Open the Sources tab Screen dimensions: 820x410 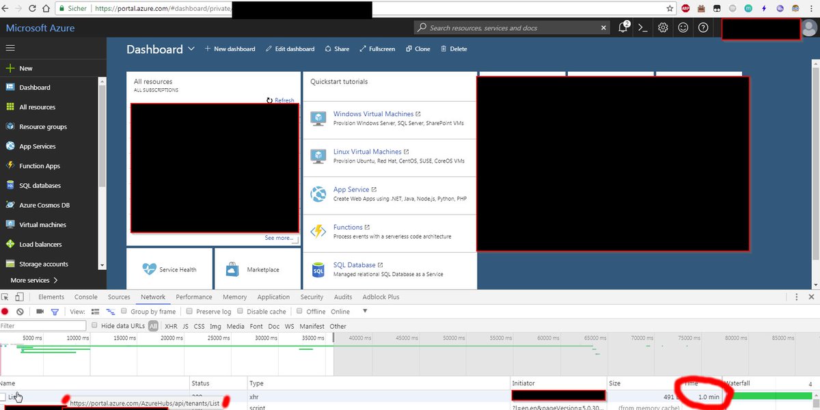[119, 297]
